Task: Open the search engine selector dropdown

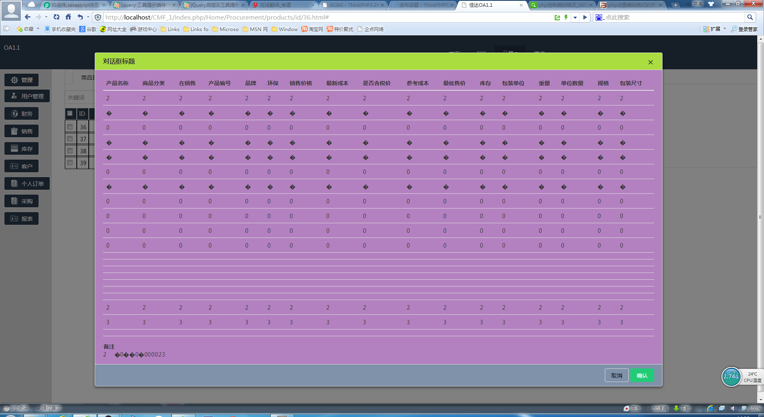Action: 600,17
